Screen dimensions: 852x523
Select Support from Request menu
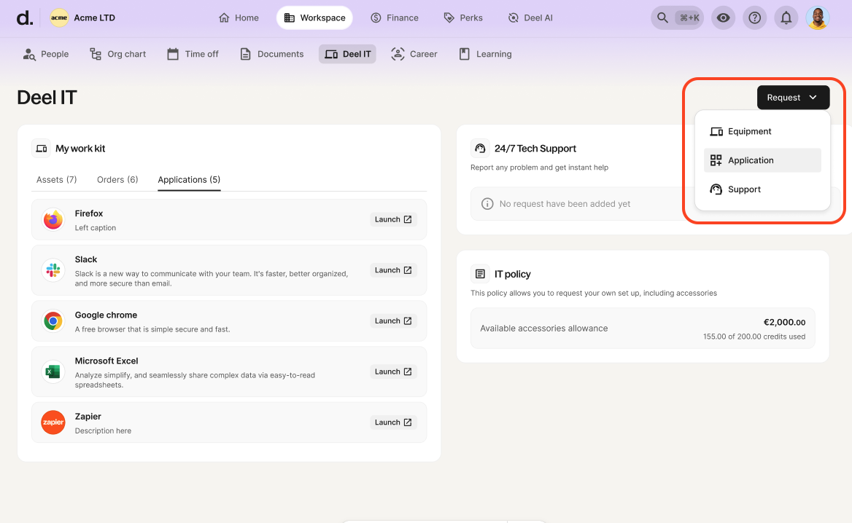pos(744,189)
